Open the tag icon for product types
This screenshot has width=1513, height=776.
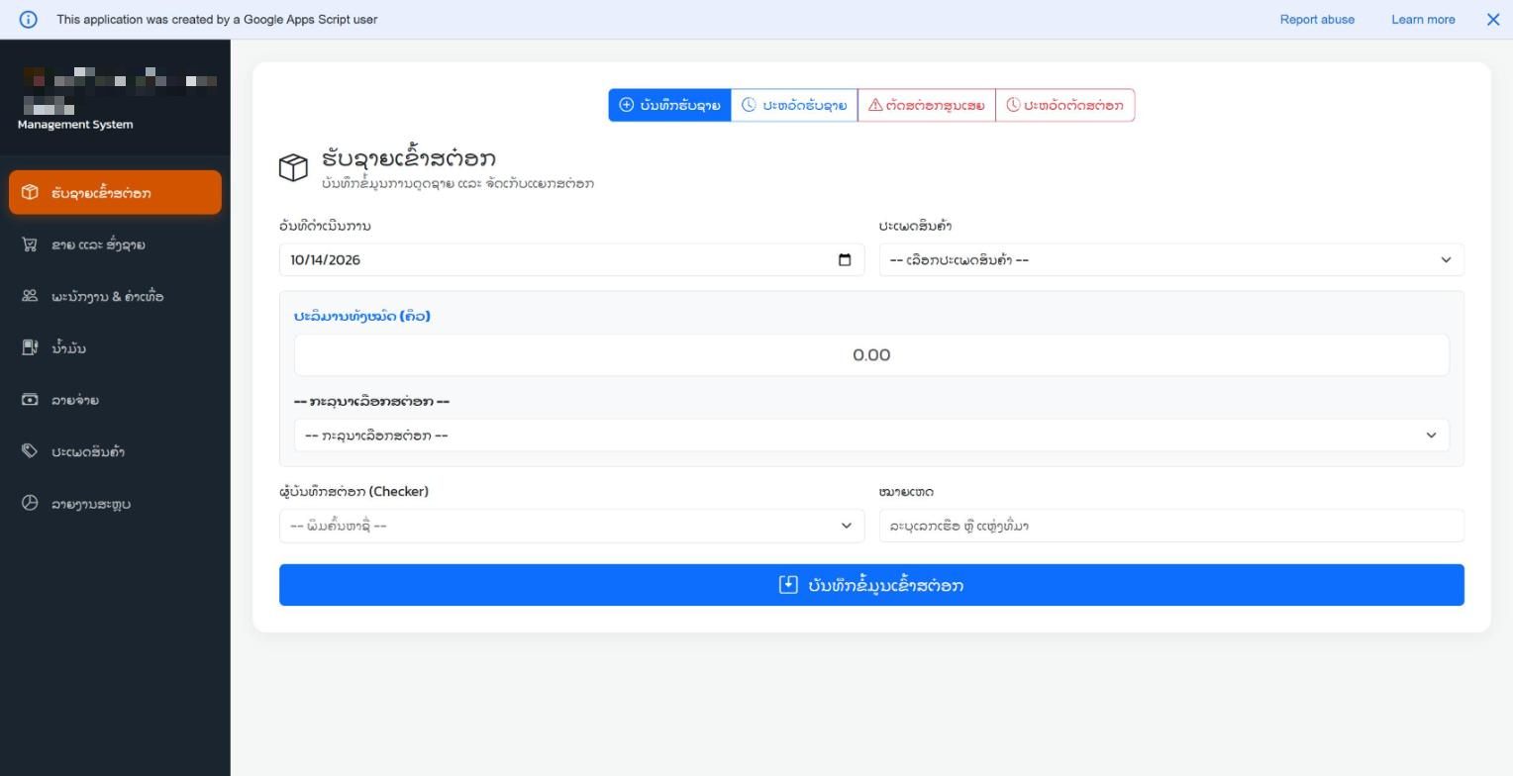[30, 451]
